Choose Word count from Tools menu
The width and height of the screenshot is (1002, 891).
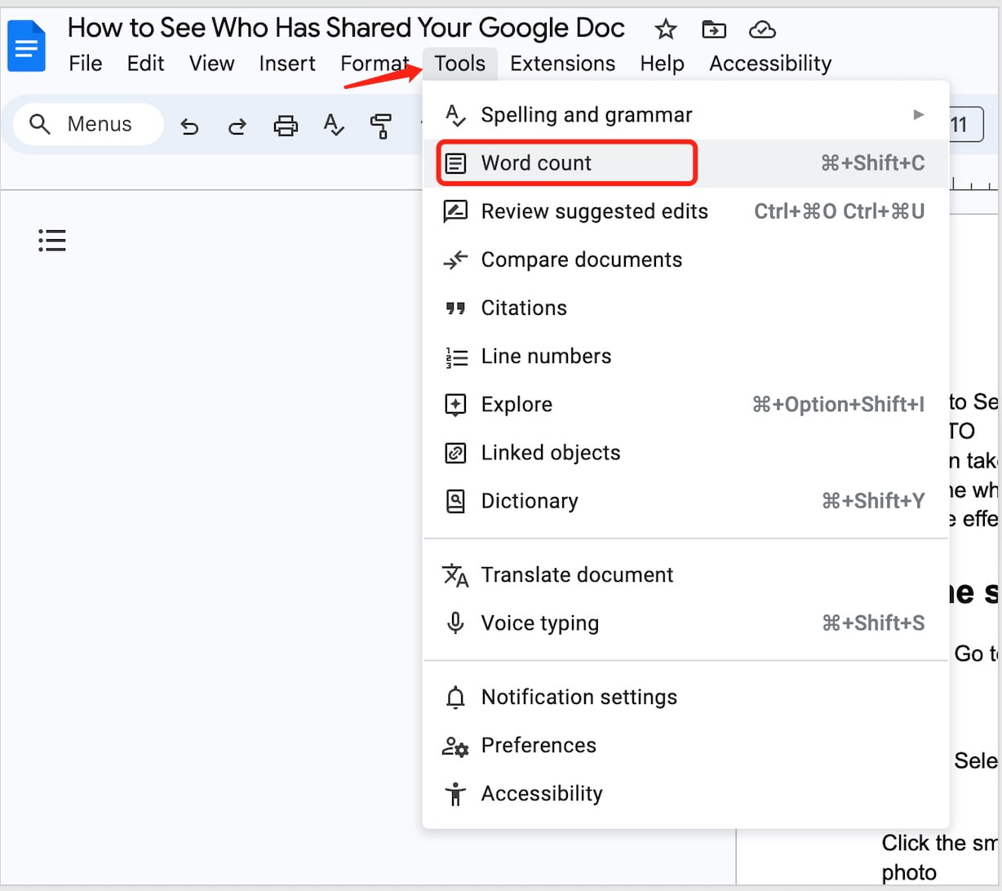coord(686,163)
